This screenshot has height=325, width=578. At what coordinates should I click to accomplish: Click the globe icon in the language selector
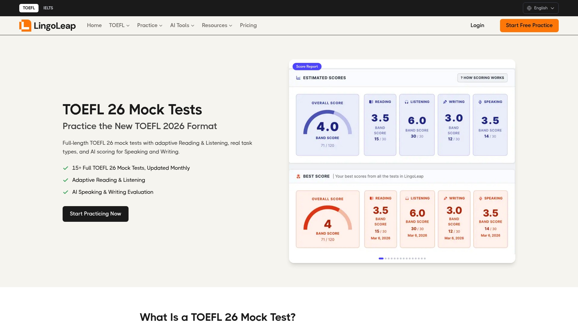[529, 8]
